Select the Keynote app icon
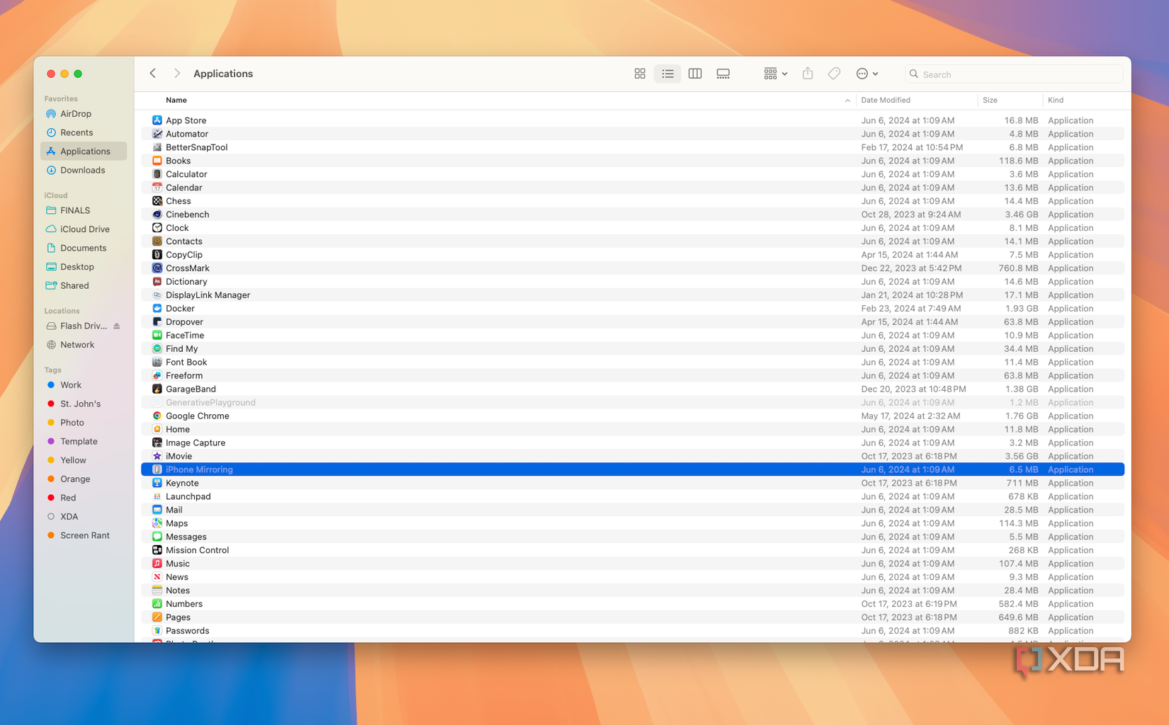This screenshot has height=725, width=1169. [x=157, y=483]
